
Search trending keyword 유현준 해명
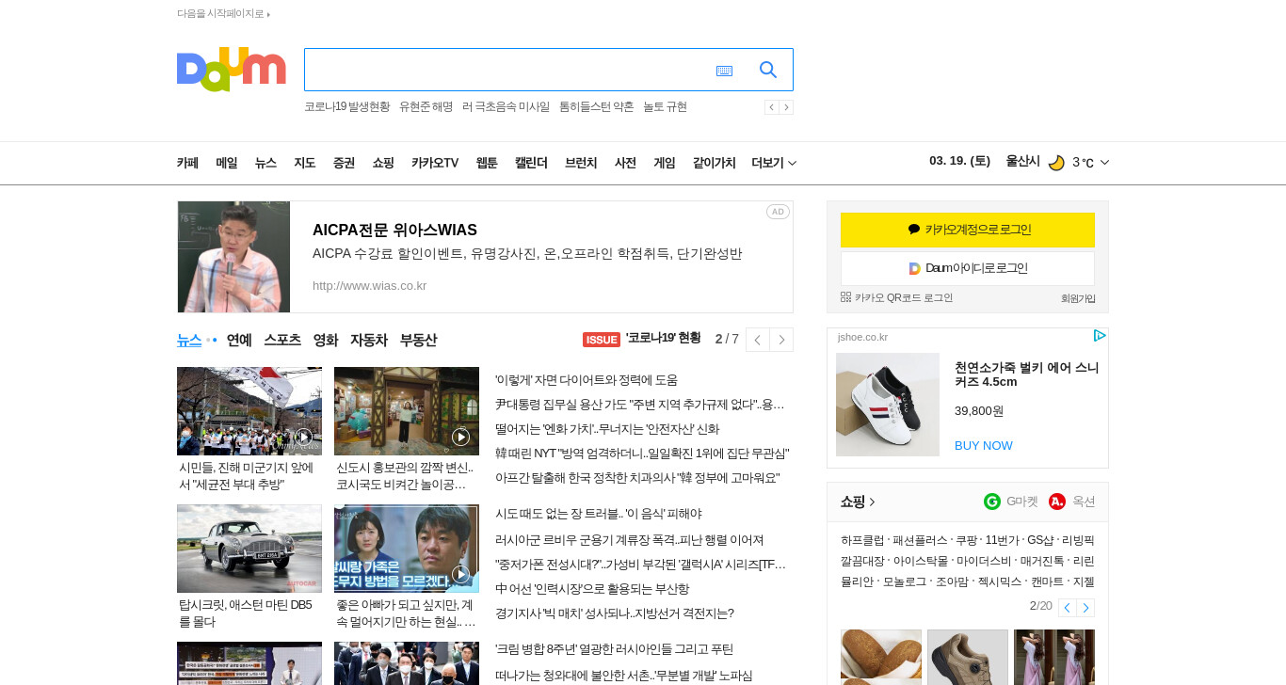426,107
